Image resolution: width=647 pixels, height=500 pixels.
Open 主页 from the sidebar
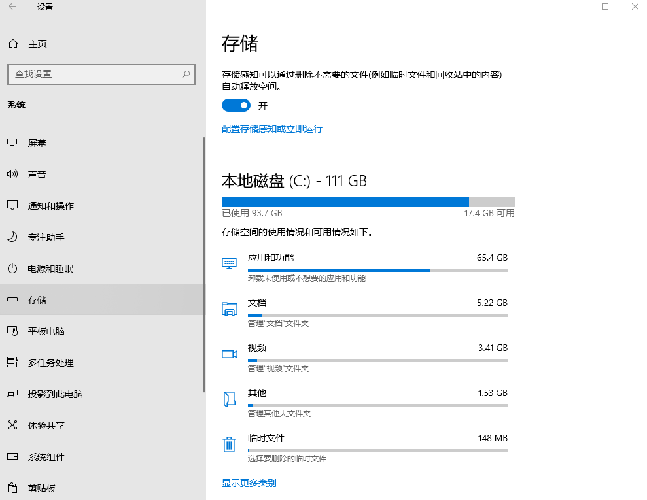coord(26,43)
